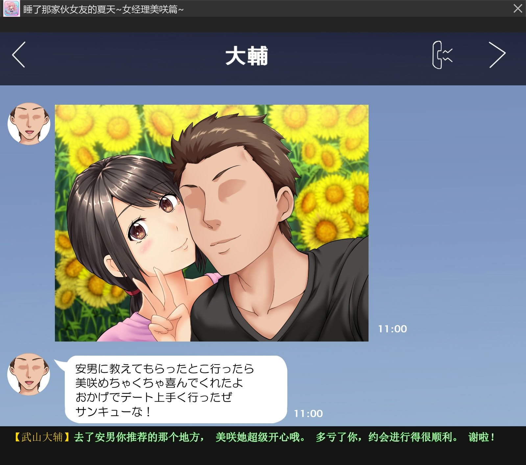
Task: Go to next chat with right arrow
Action: click(x=497, y=55)
